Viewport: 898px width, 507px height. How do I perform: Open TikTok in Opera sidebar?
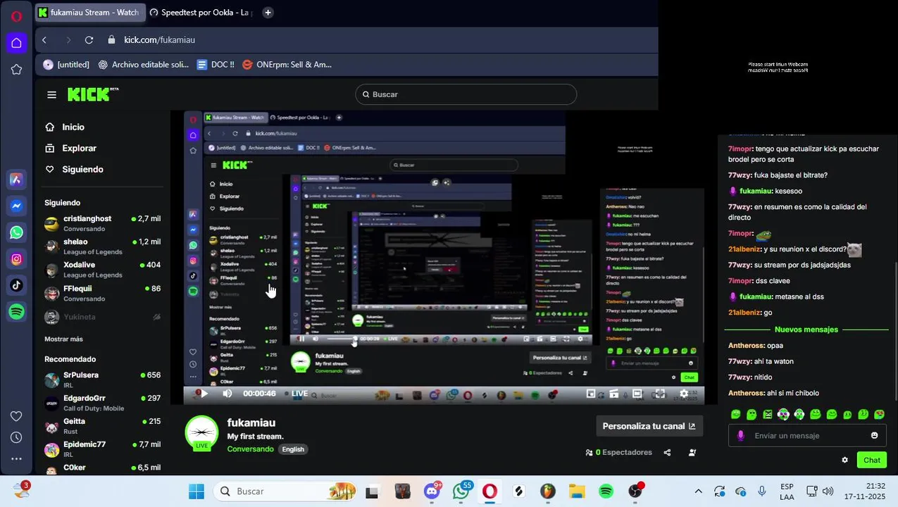click(x=16, y=285)
